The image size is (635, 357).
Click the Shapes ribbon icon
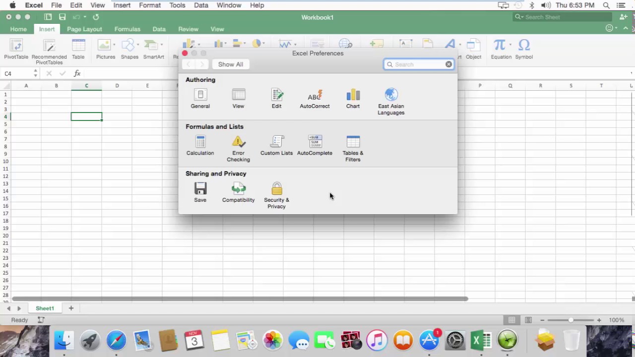(129, 49)
